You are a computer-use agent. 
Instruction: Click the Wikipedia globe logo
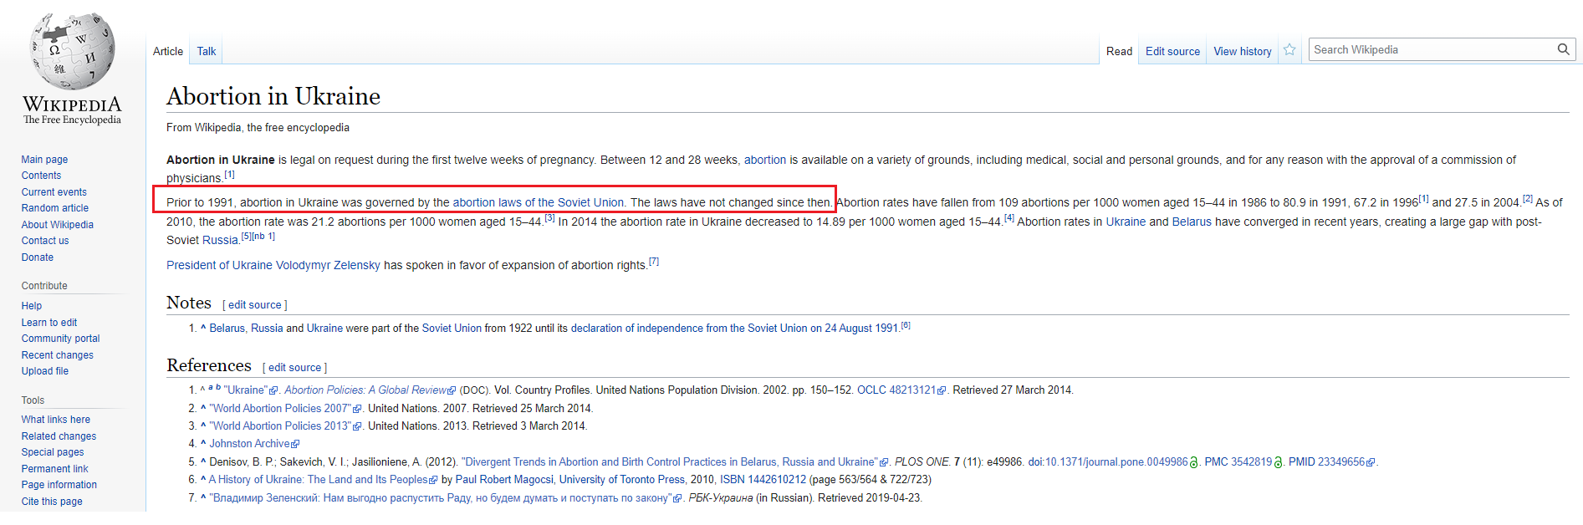click(x=72, y=52)
